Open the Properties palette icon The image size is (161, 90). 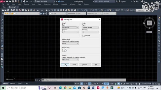(x=58, y=10)
